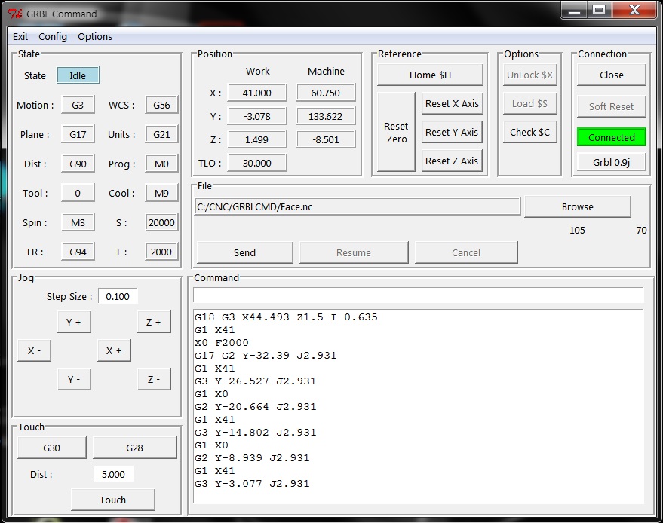
Task: Minimize the GRBL Command window
Action: [x=574, y=10]
